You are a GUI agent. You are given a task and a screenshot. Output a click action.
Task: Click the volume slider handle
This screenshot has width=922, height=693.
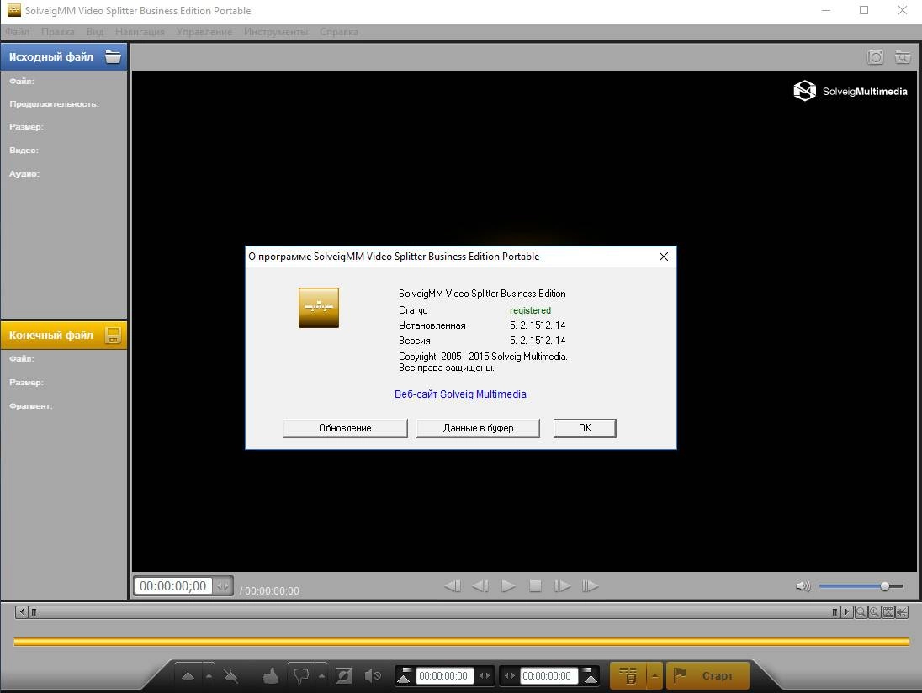(x=884, y=586)
